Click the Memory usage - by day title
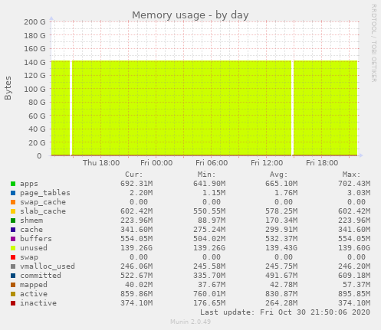The height and width of the screenshot is (330, 381). click(190, 15)
